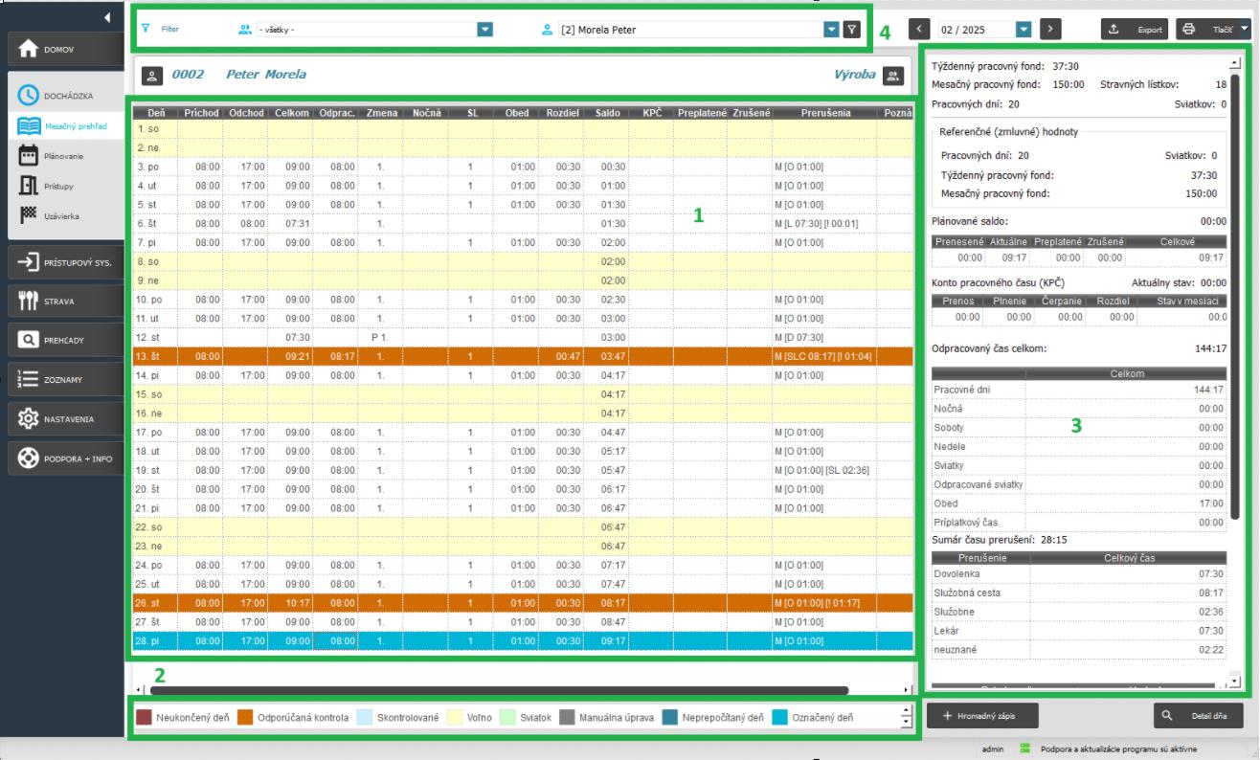This screenshot has width=1260, height=760.
Task: Select the row for 13. št
Action: [x=522, y=356]
